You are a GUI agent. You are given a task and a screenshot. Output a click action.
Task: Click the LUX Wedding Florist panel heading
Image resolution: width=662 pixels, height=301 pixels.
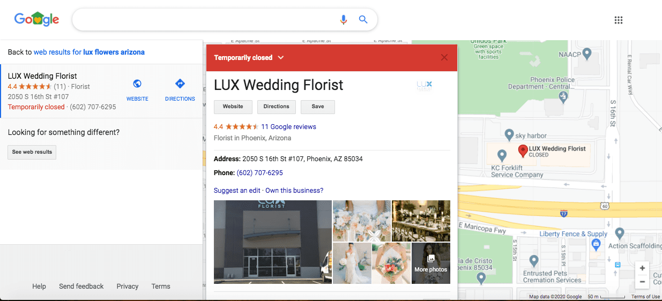click(x=279, y=85)
